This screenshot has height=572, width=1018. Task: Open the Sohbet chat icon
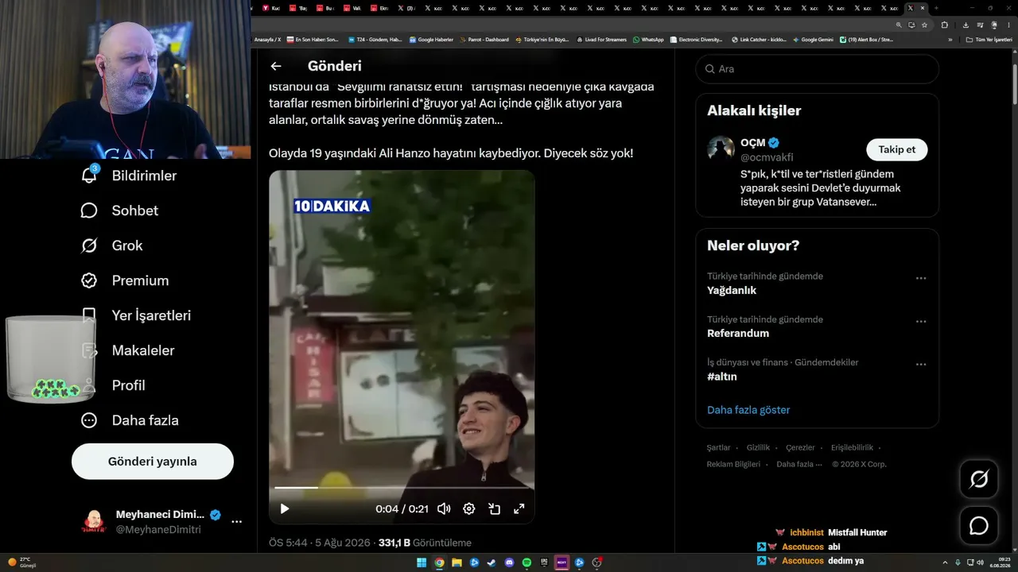[x=89, y=211]
